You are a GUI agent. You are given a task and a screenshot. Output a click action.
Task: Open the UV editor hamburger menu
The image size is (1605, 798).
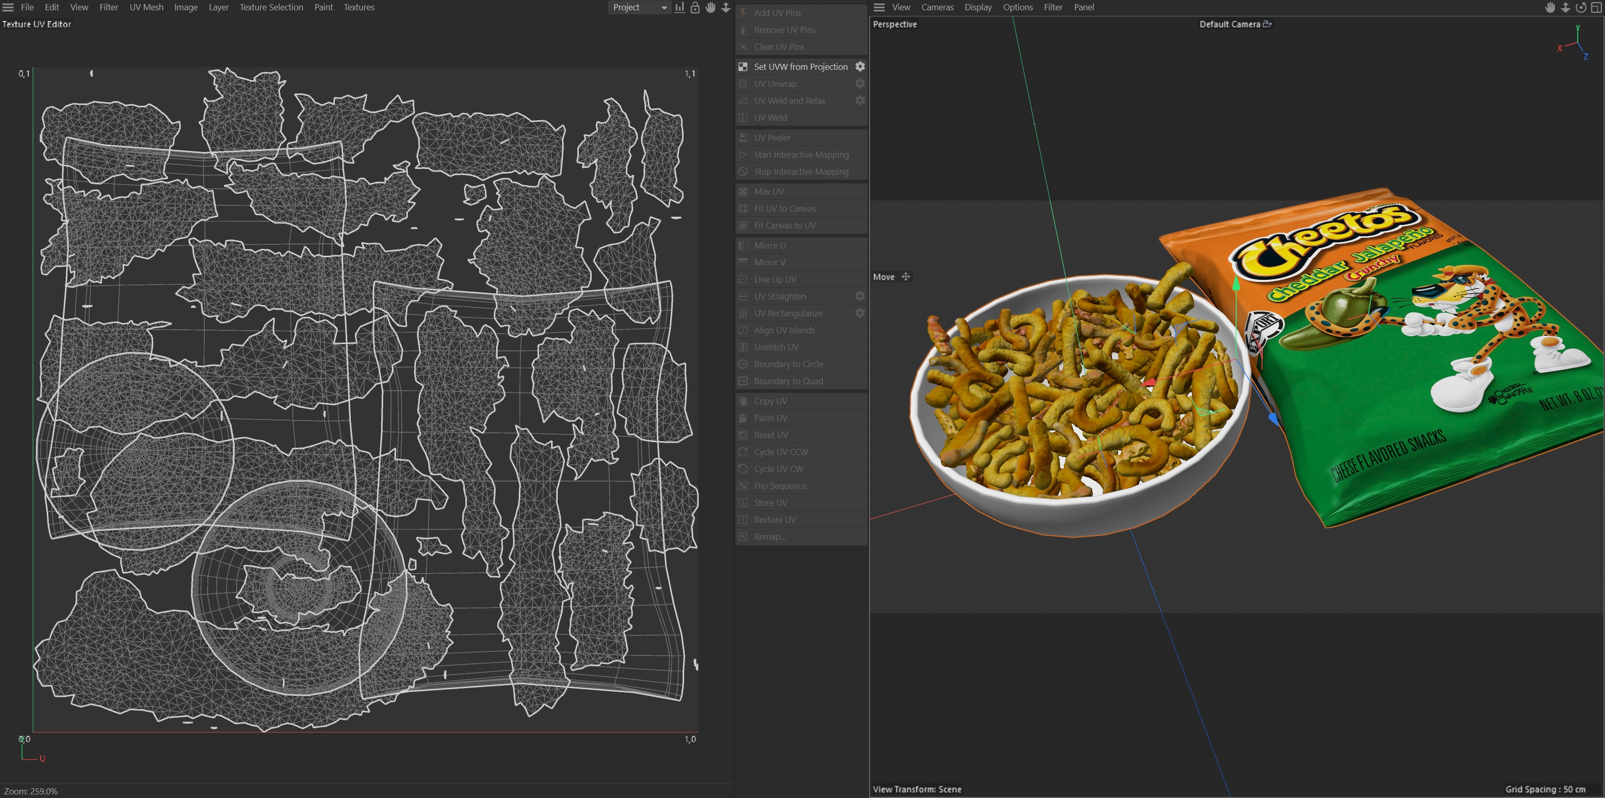tap(8, 8)
